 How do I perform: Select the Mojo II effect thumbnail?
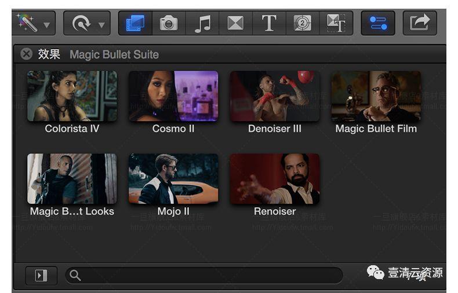173,178
